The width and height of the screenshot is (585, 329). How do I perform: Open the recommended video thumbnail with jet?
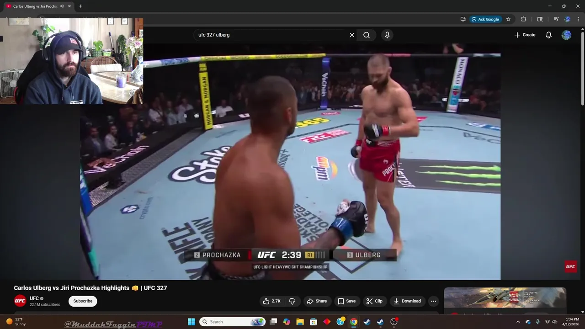click(505, 298)
